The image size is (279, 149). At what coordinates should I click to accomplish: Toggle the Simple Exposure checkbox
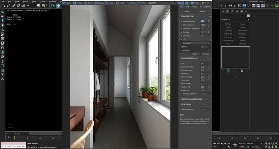pos(182,21)
